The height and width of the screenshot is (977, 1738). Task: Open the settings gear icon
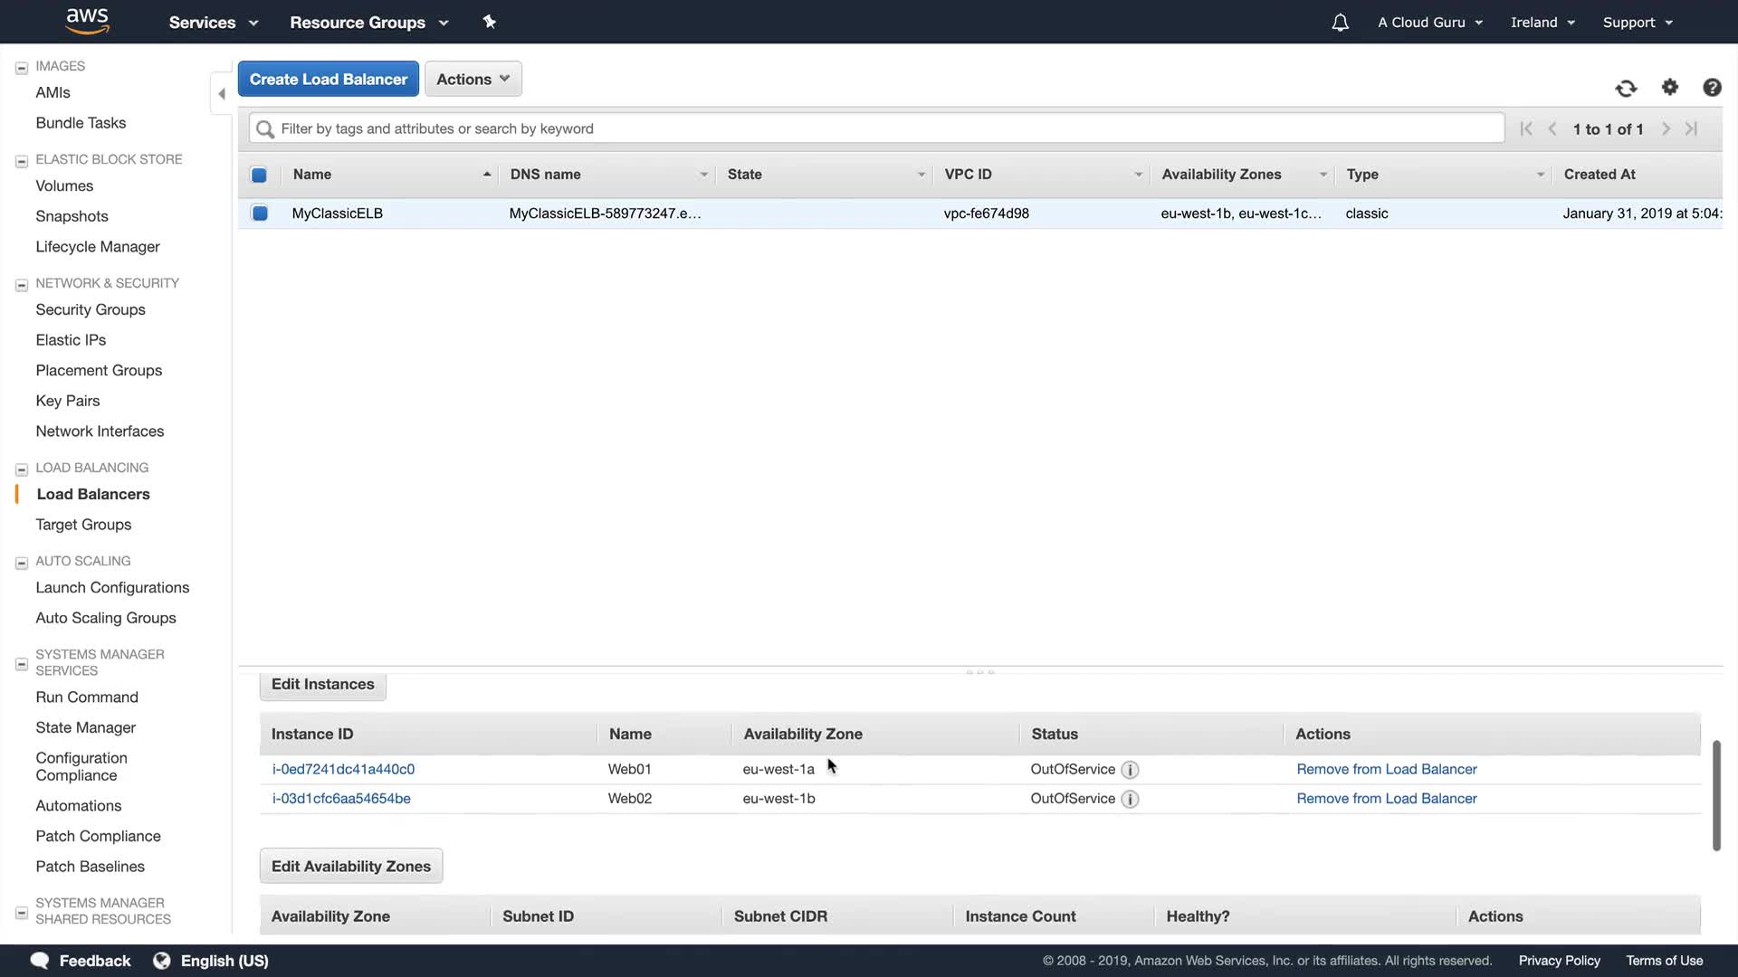coord(1670,87)
